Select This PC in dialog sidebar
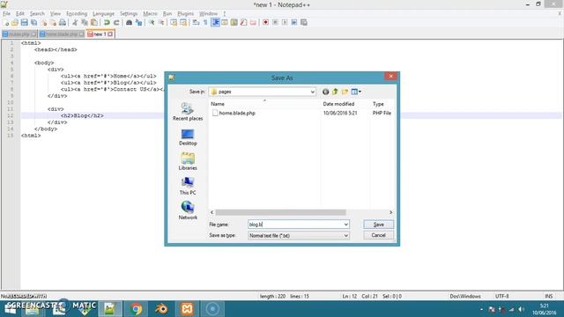 (x=188, y=186)
